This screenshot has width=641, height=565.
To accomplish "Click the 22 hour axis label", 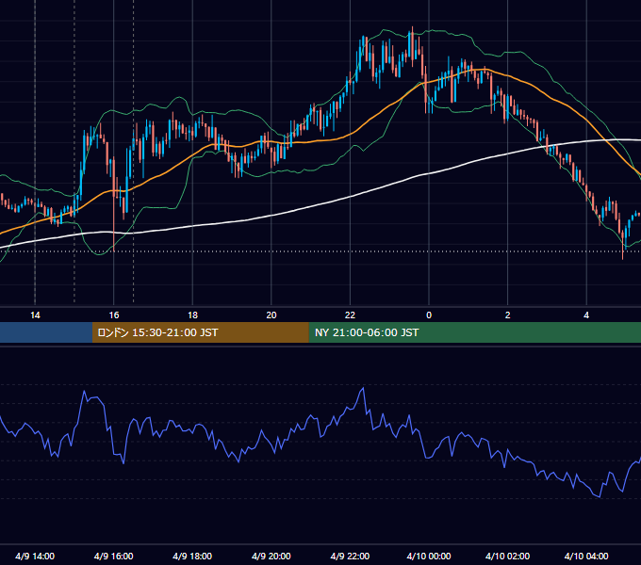I will (350, 315).
